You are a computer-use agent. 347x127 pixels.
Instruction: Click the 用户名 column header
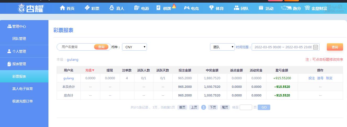[69, 70]
